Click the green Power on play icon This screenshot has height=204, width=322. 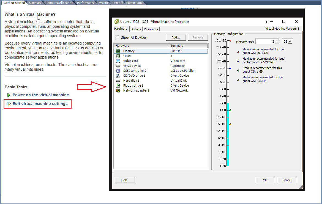pyautogui.click(x=9, y=95)
